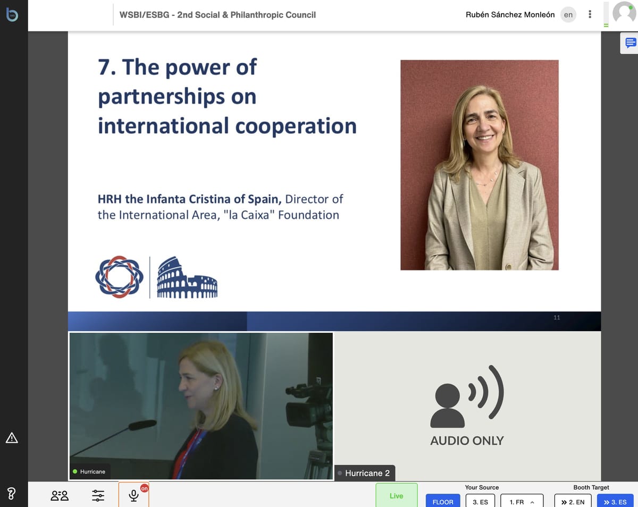This screenshot has width=638, height=507.
Task: Open the chat panel icon
Action: [631, 43]
